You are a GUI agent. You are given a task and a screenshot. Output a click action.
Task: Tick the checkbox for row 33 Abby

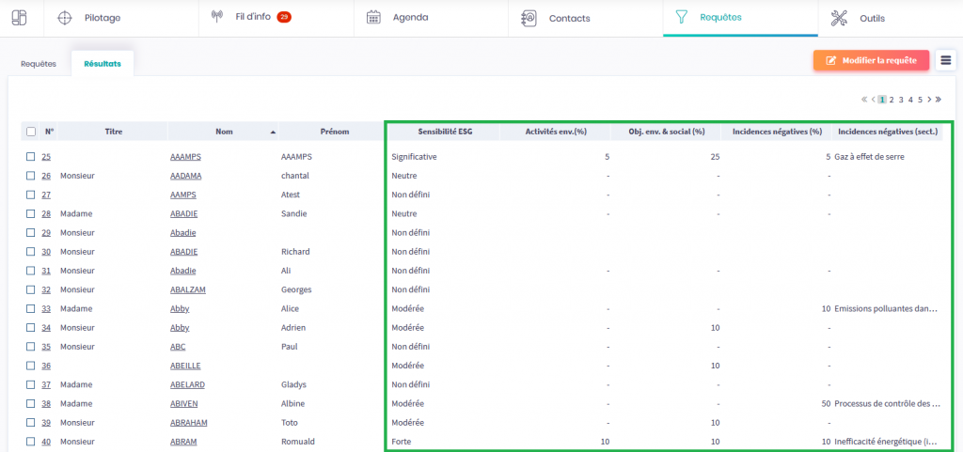click(31, 308)
